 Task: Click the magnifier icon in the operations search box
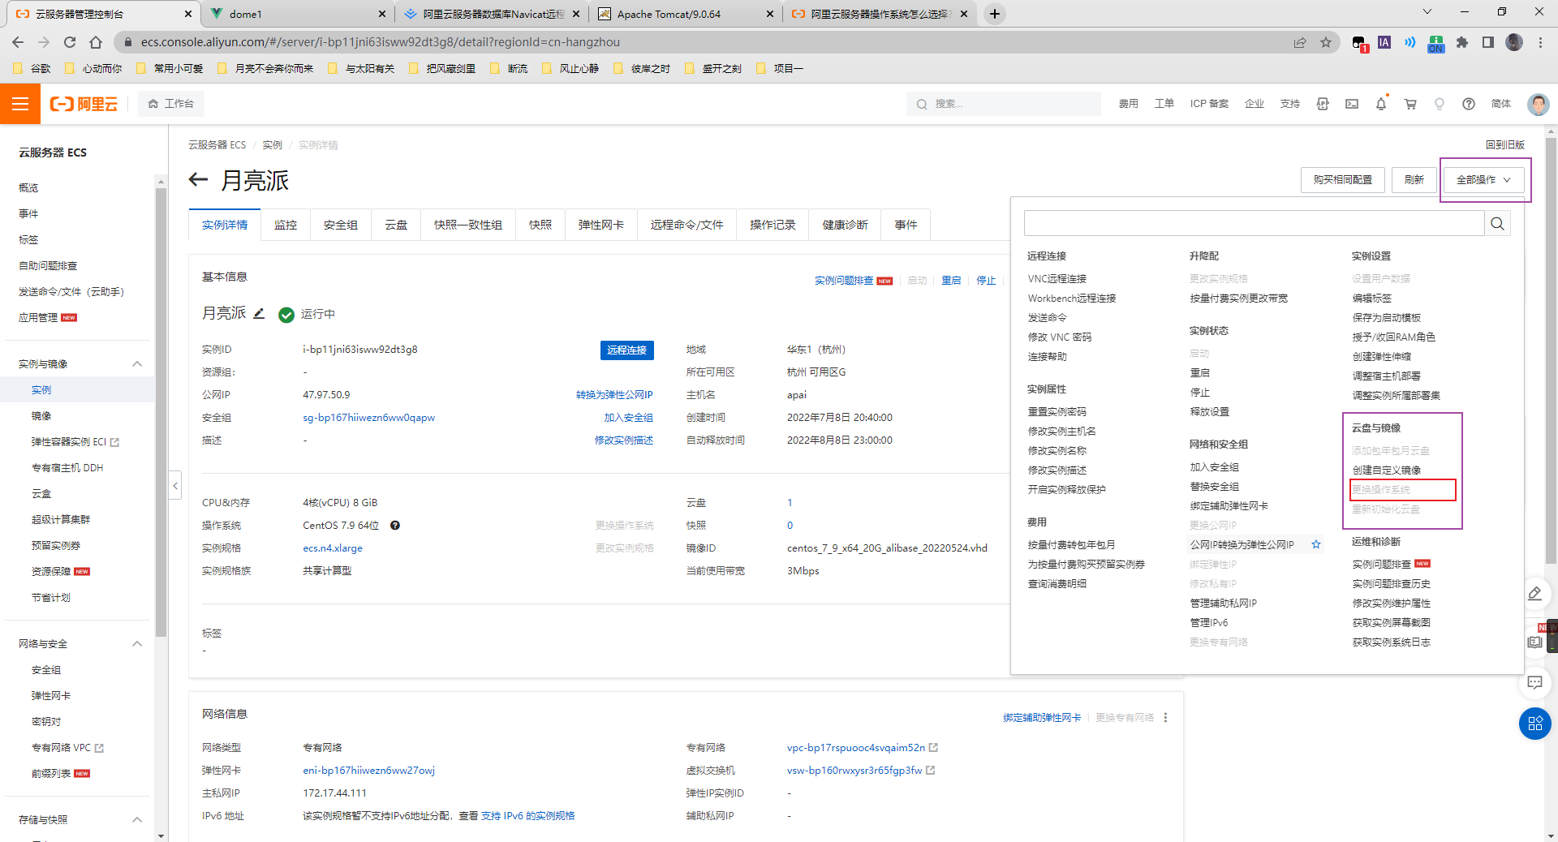pos(1497,223)
